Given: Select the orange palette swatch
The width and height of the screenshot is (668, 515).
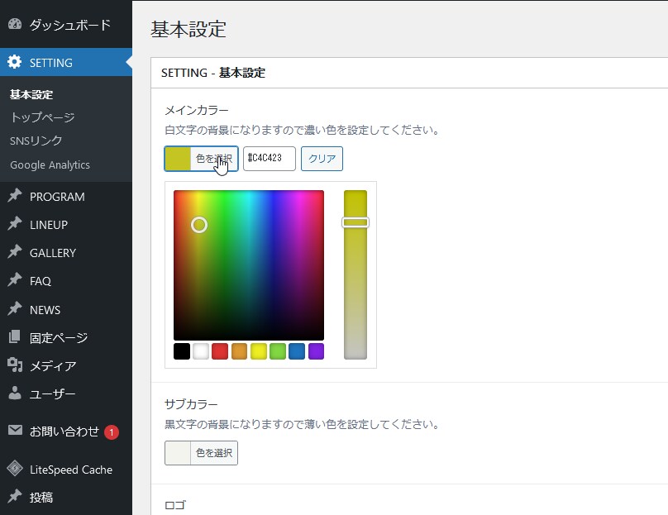Looking at the screenshot, I should (x=239, y=351).
